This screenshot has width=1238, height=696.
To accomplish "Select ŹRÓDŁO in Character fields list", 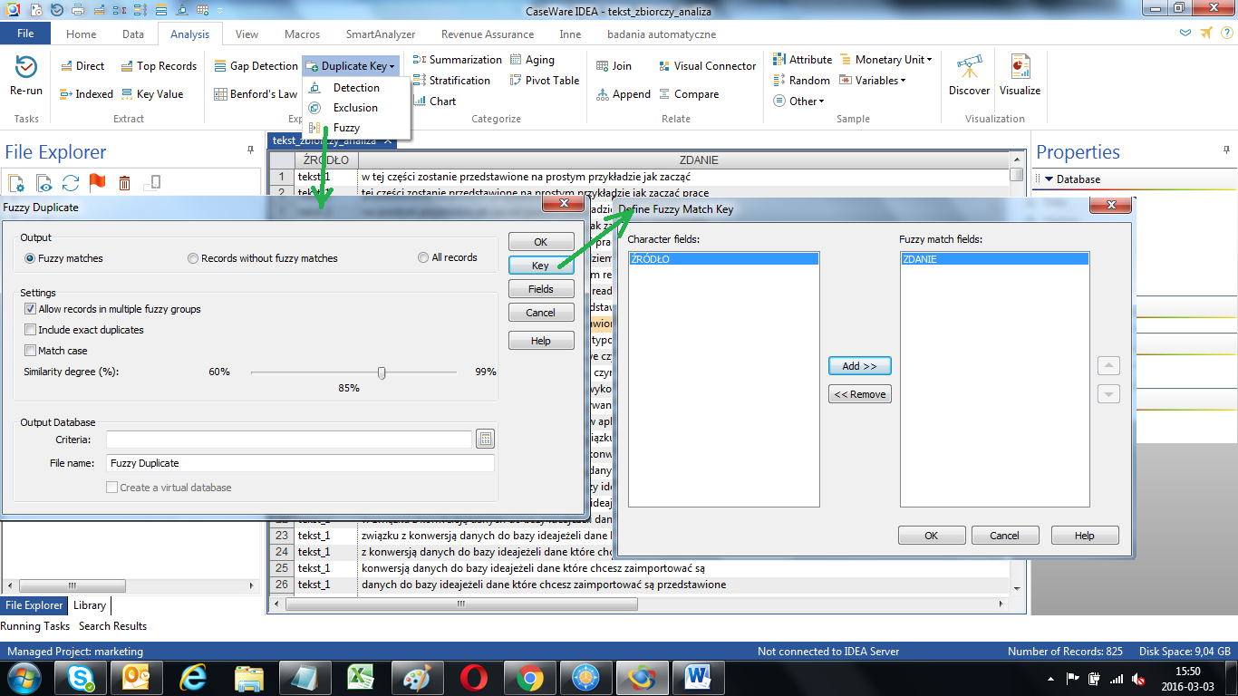I will [724, 259].
